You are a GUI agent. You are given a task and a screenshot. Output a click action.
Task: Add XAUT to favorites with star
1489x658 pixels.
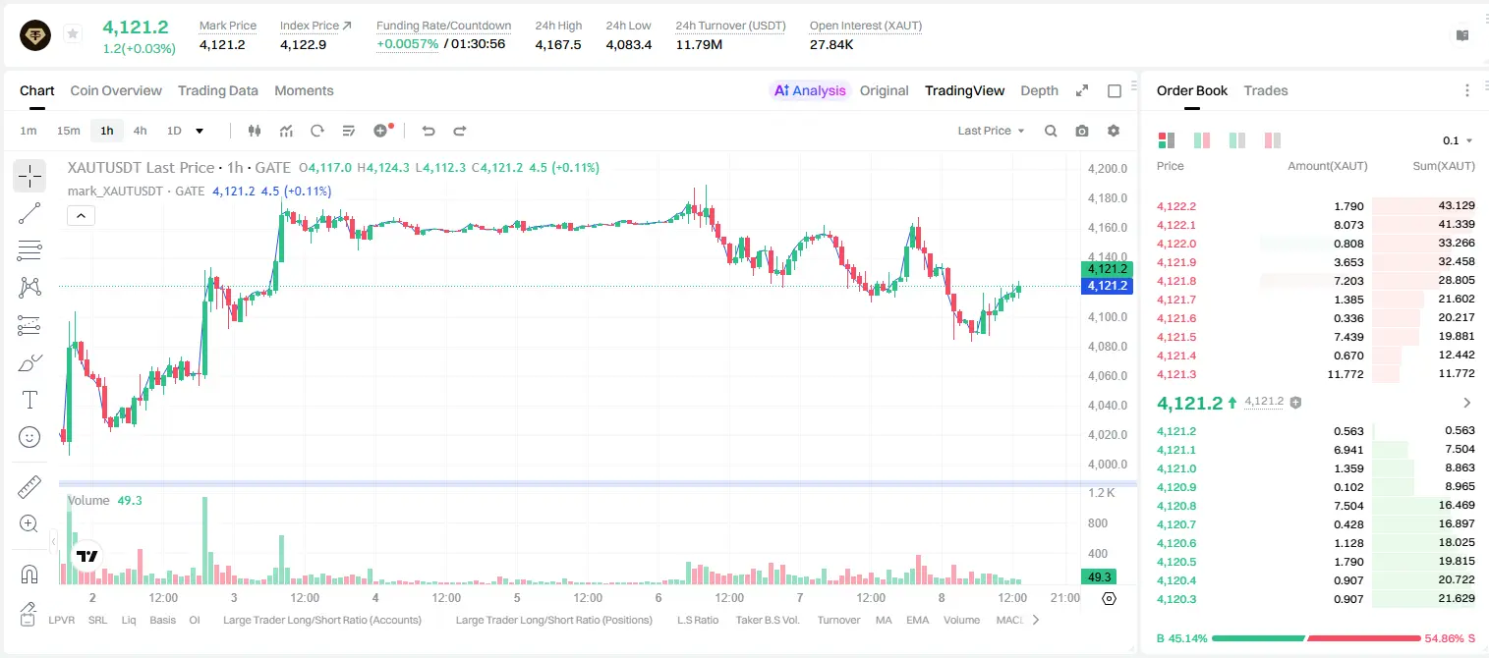click(x=73, y=34)
